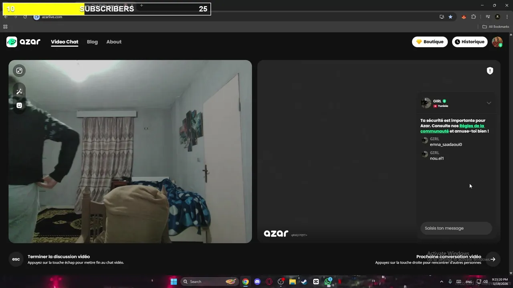Viewport: 513px width, 288px height.
Task: Collapse the GIRL chat panel chevron
Action: coord(489,103)
